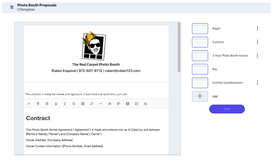Screen dimensions: 279x164
Task: Click the 'Owner Address: [Company Address]' line
Action: click(49, 140)
